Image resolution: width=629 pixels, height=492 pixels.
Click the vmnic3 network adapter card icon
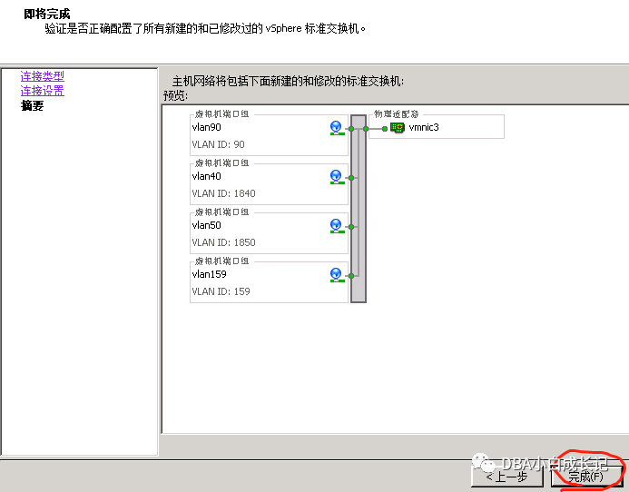(398, 128)
